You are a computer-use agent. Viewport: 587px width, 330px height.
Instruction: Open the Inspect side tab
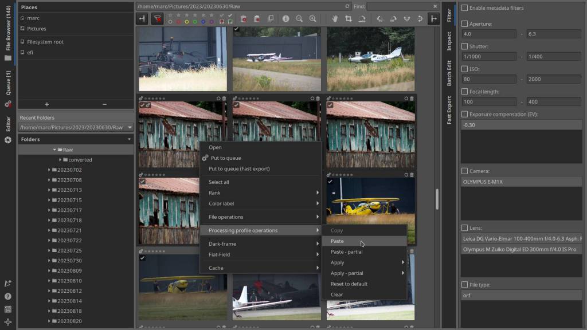[x=449, y=41]
